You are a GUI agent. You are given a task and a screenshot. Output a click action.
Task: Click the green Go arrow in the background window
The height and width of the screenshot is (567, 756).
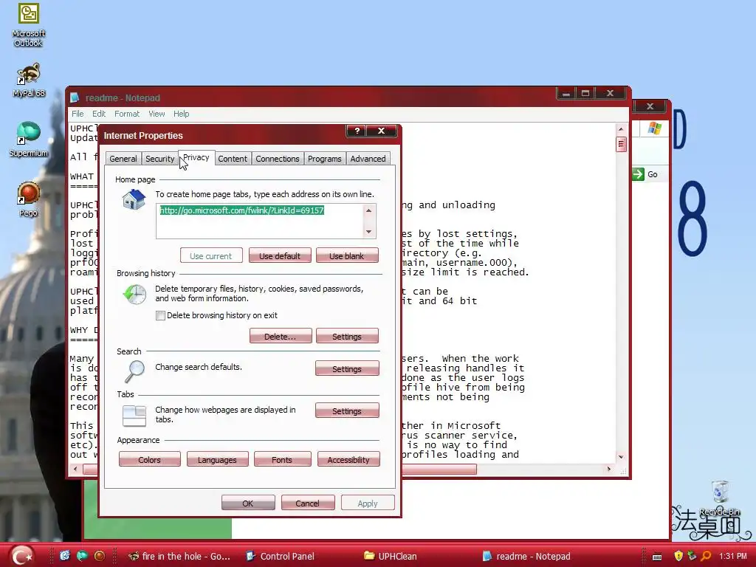pyautogui.click(x=638, y=174)
